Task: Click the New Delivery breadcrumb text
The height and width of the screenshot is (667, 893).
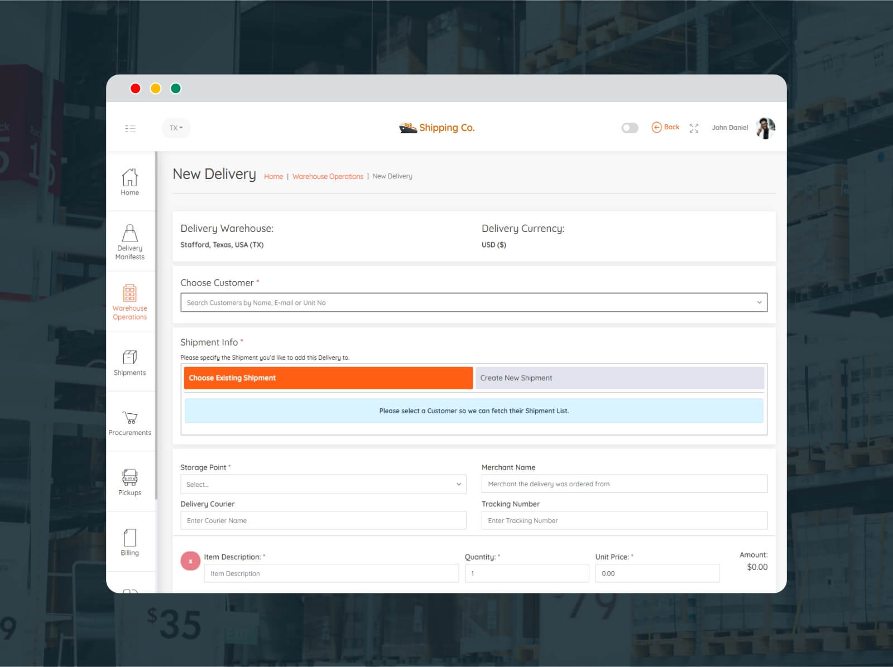Action: tap(392, 176)
